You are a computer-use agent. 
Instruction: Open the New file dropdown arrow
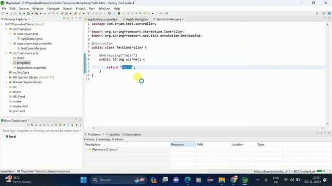[7, 13]
